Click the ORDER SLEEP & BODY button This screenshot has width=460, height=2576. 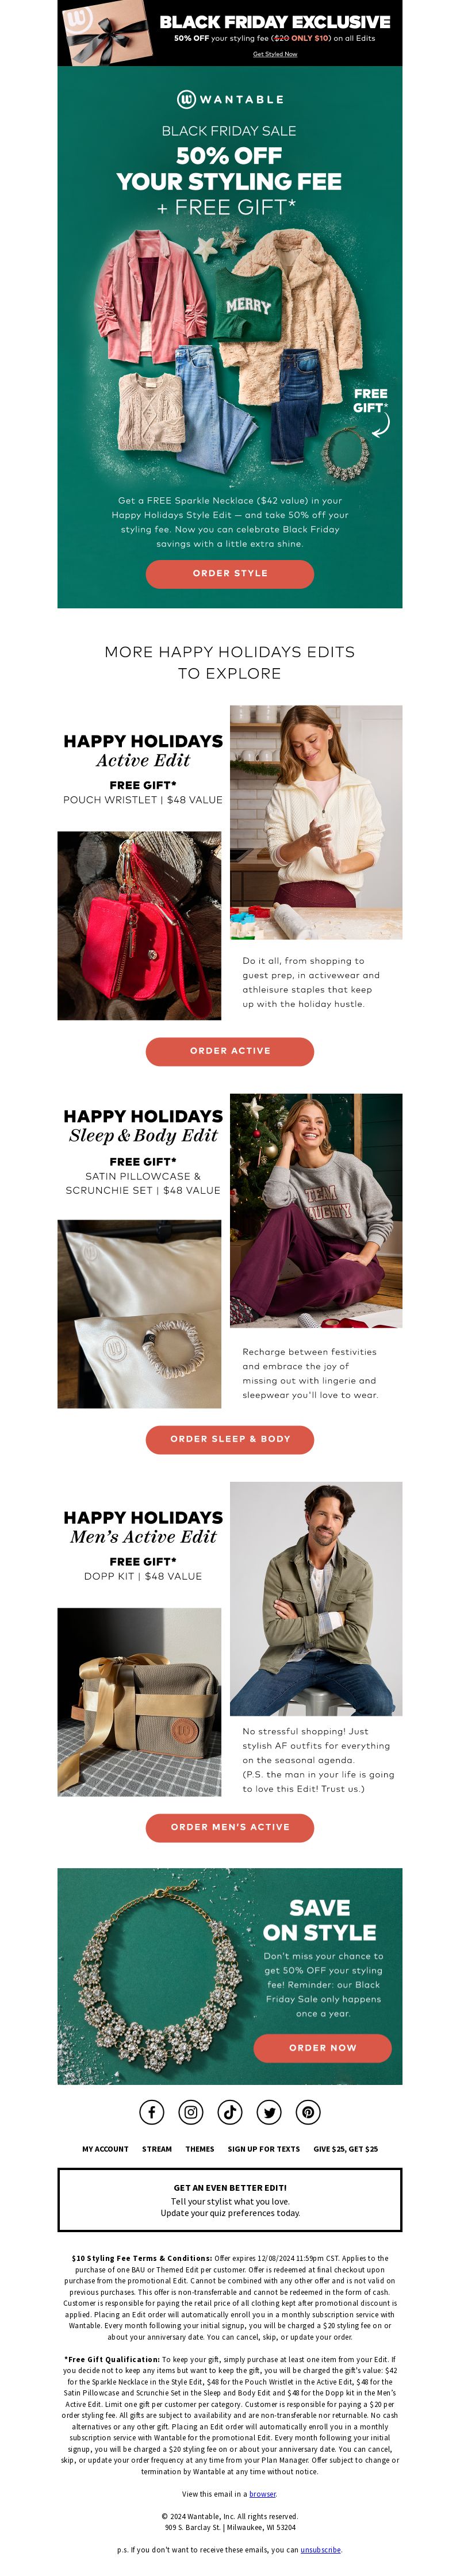click(x=230, y=1439)
